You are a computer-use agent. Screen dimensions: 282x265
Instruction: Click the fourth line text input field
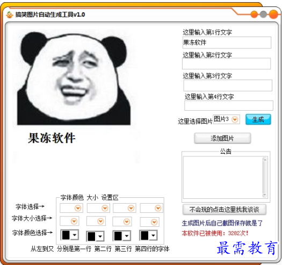[x=229, y=105]
